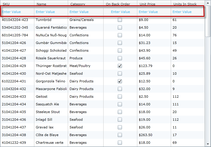Uncheck On Back Order for Gorgonzola Telino
The width and height of the screenshot is (211, 147).
click(x=120, y=81)
